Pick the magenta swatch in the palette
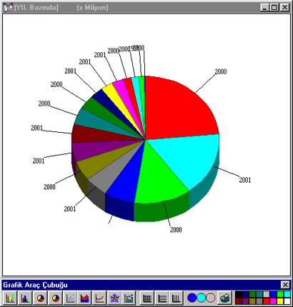The height and width of the screenshot is (307, 293). pos(273,301)
